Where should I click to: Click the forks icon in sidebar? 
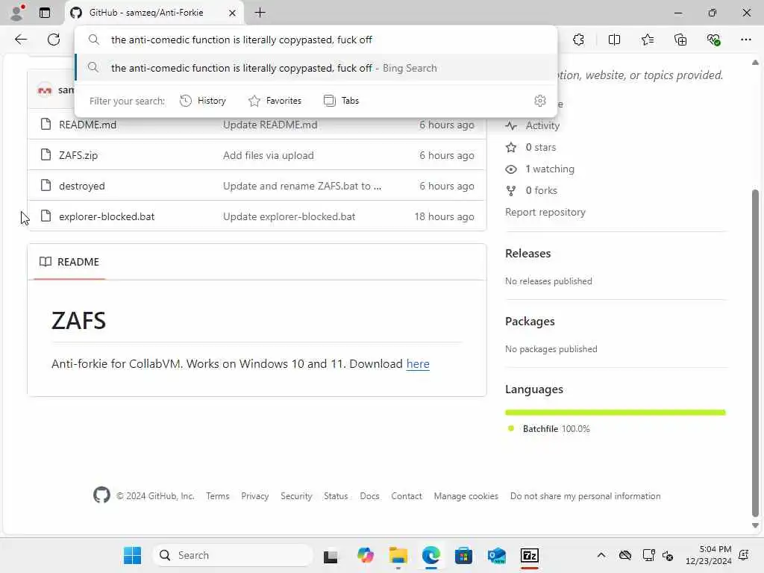510,190
